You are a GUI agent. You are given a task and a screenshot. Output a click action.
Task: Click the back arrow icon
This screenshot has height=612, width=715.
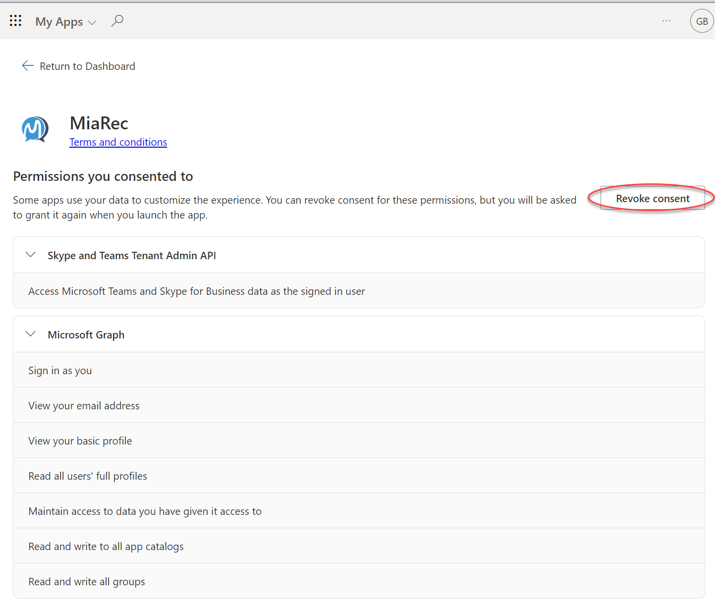point(28,66)
